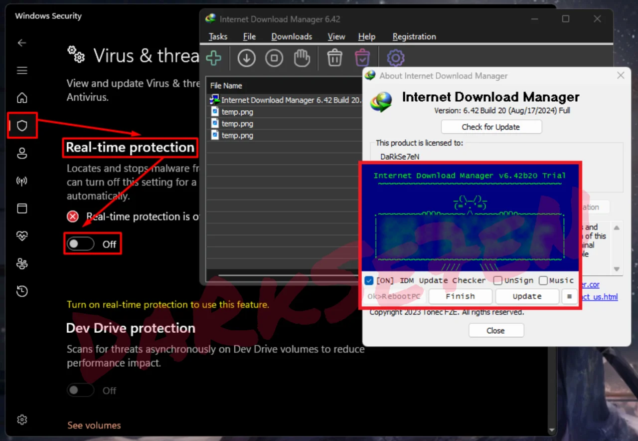
Task: Click the See volumes link
Action: (x=94, y=426)
